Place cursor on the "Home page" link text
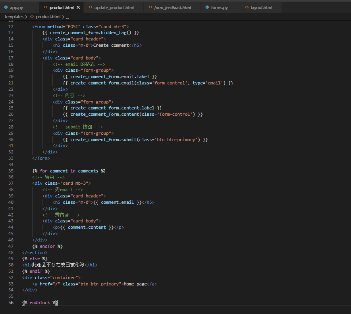This screenshot has height=314, width=351. coord(135,284)
